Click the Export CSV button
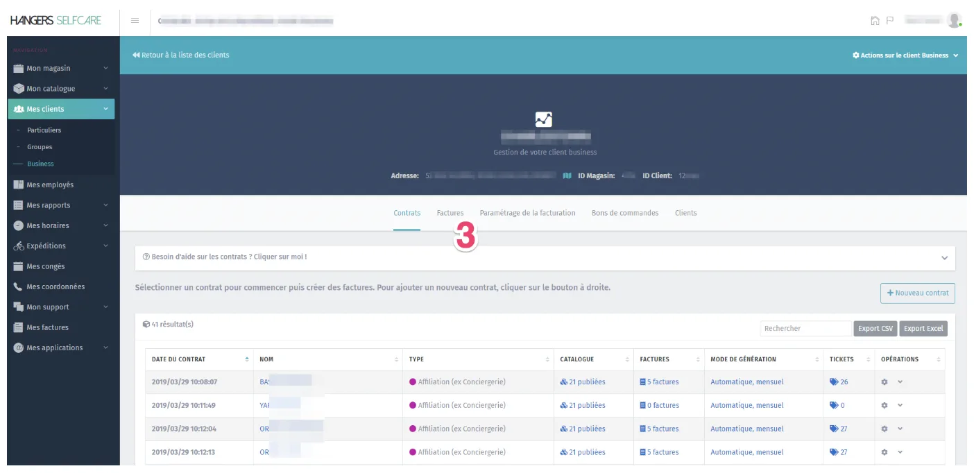 [875, 329]
